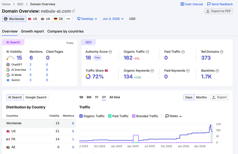The height and width of the screenshot is (154, 238).
Task: Click US flag in country distribution table
Action: pos(8,131)
